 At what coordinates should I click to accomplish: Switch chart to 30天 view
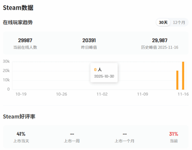(x=163, y=22)
